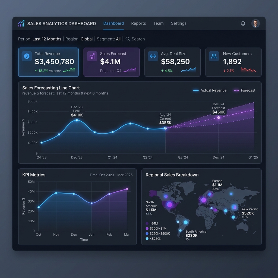This screenshot has height=278, width=278.
Task: Click the 'Asia Pacific $520K' label
Action: 250,211
